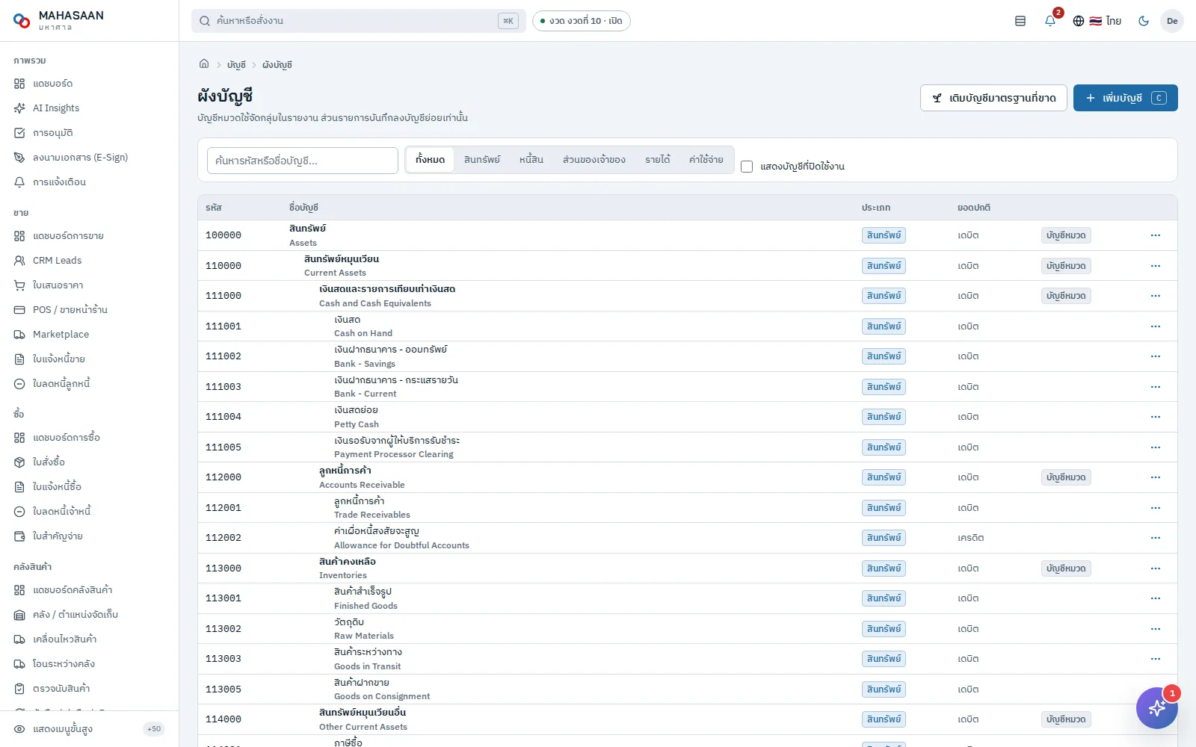Viewport: 1196px width, 747px height.
Task: Open the three-dot menu for account 100000
Action: (1156, 235)
